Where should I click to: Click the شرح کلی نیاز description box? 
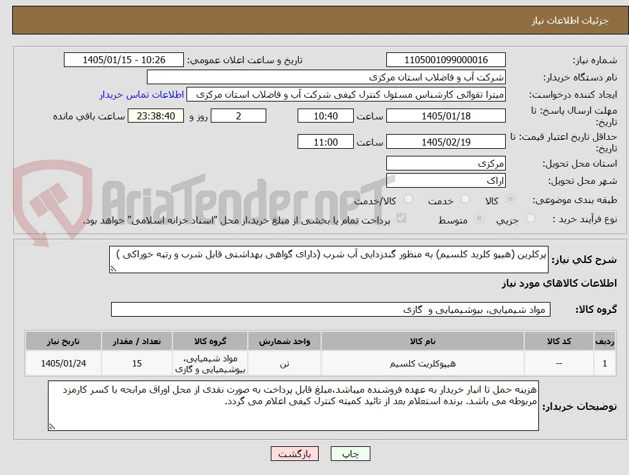pos(328,260)
